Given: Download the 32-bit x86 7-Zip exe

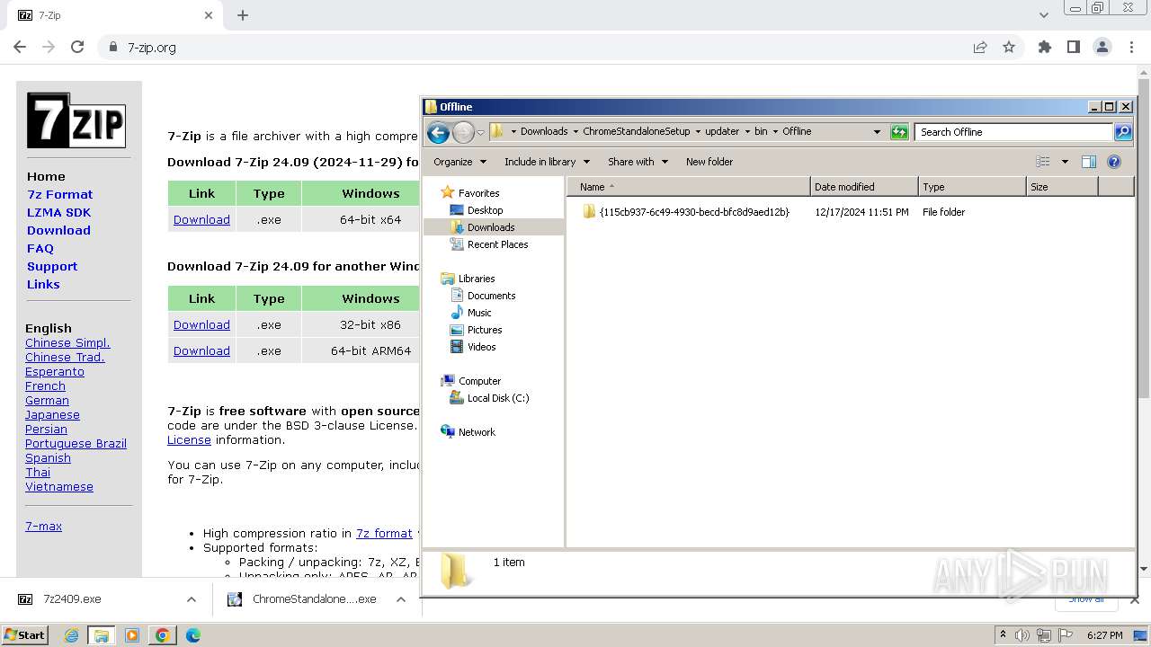Looking at the screenshot, I should coord(201,324).
